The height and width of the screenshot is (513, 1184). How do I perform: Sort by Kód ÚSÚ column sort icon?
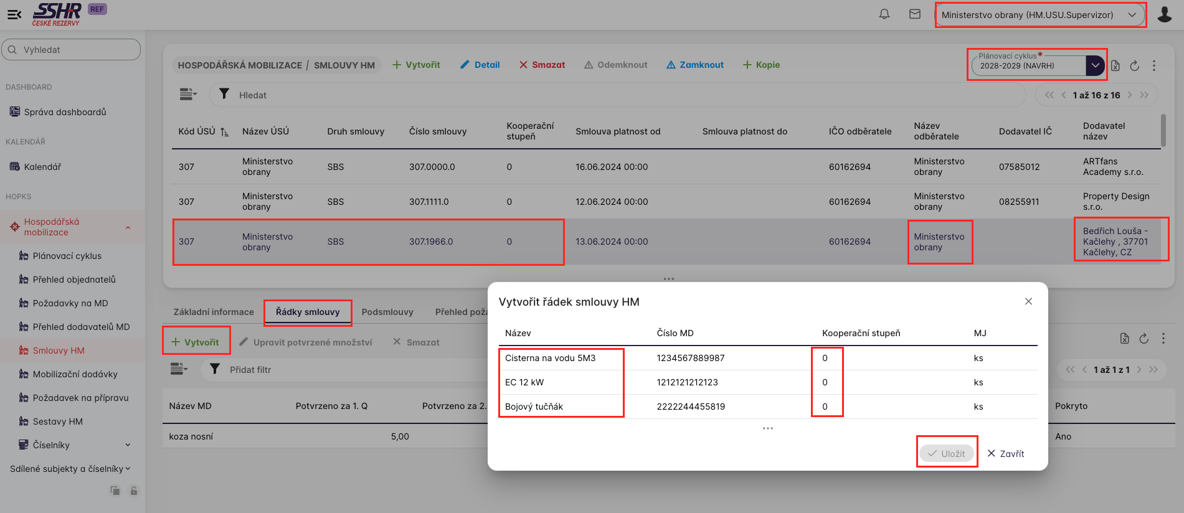pyautogui.click(x=224, y=132)
